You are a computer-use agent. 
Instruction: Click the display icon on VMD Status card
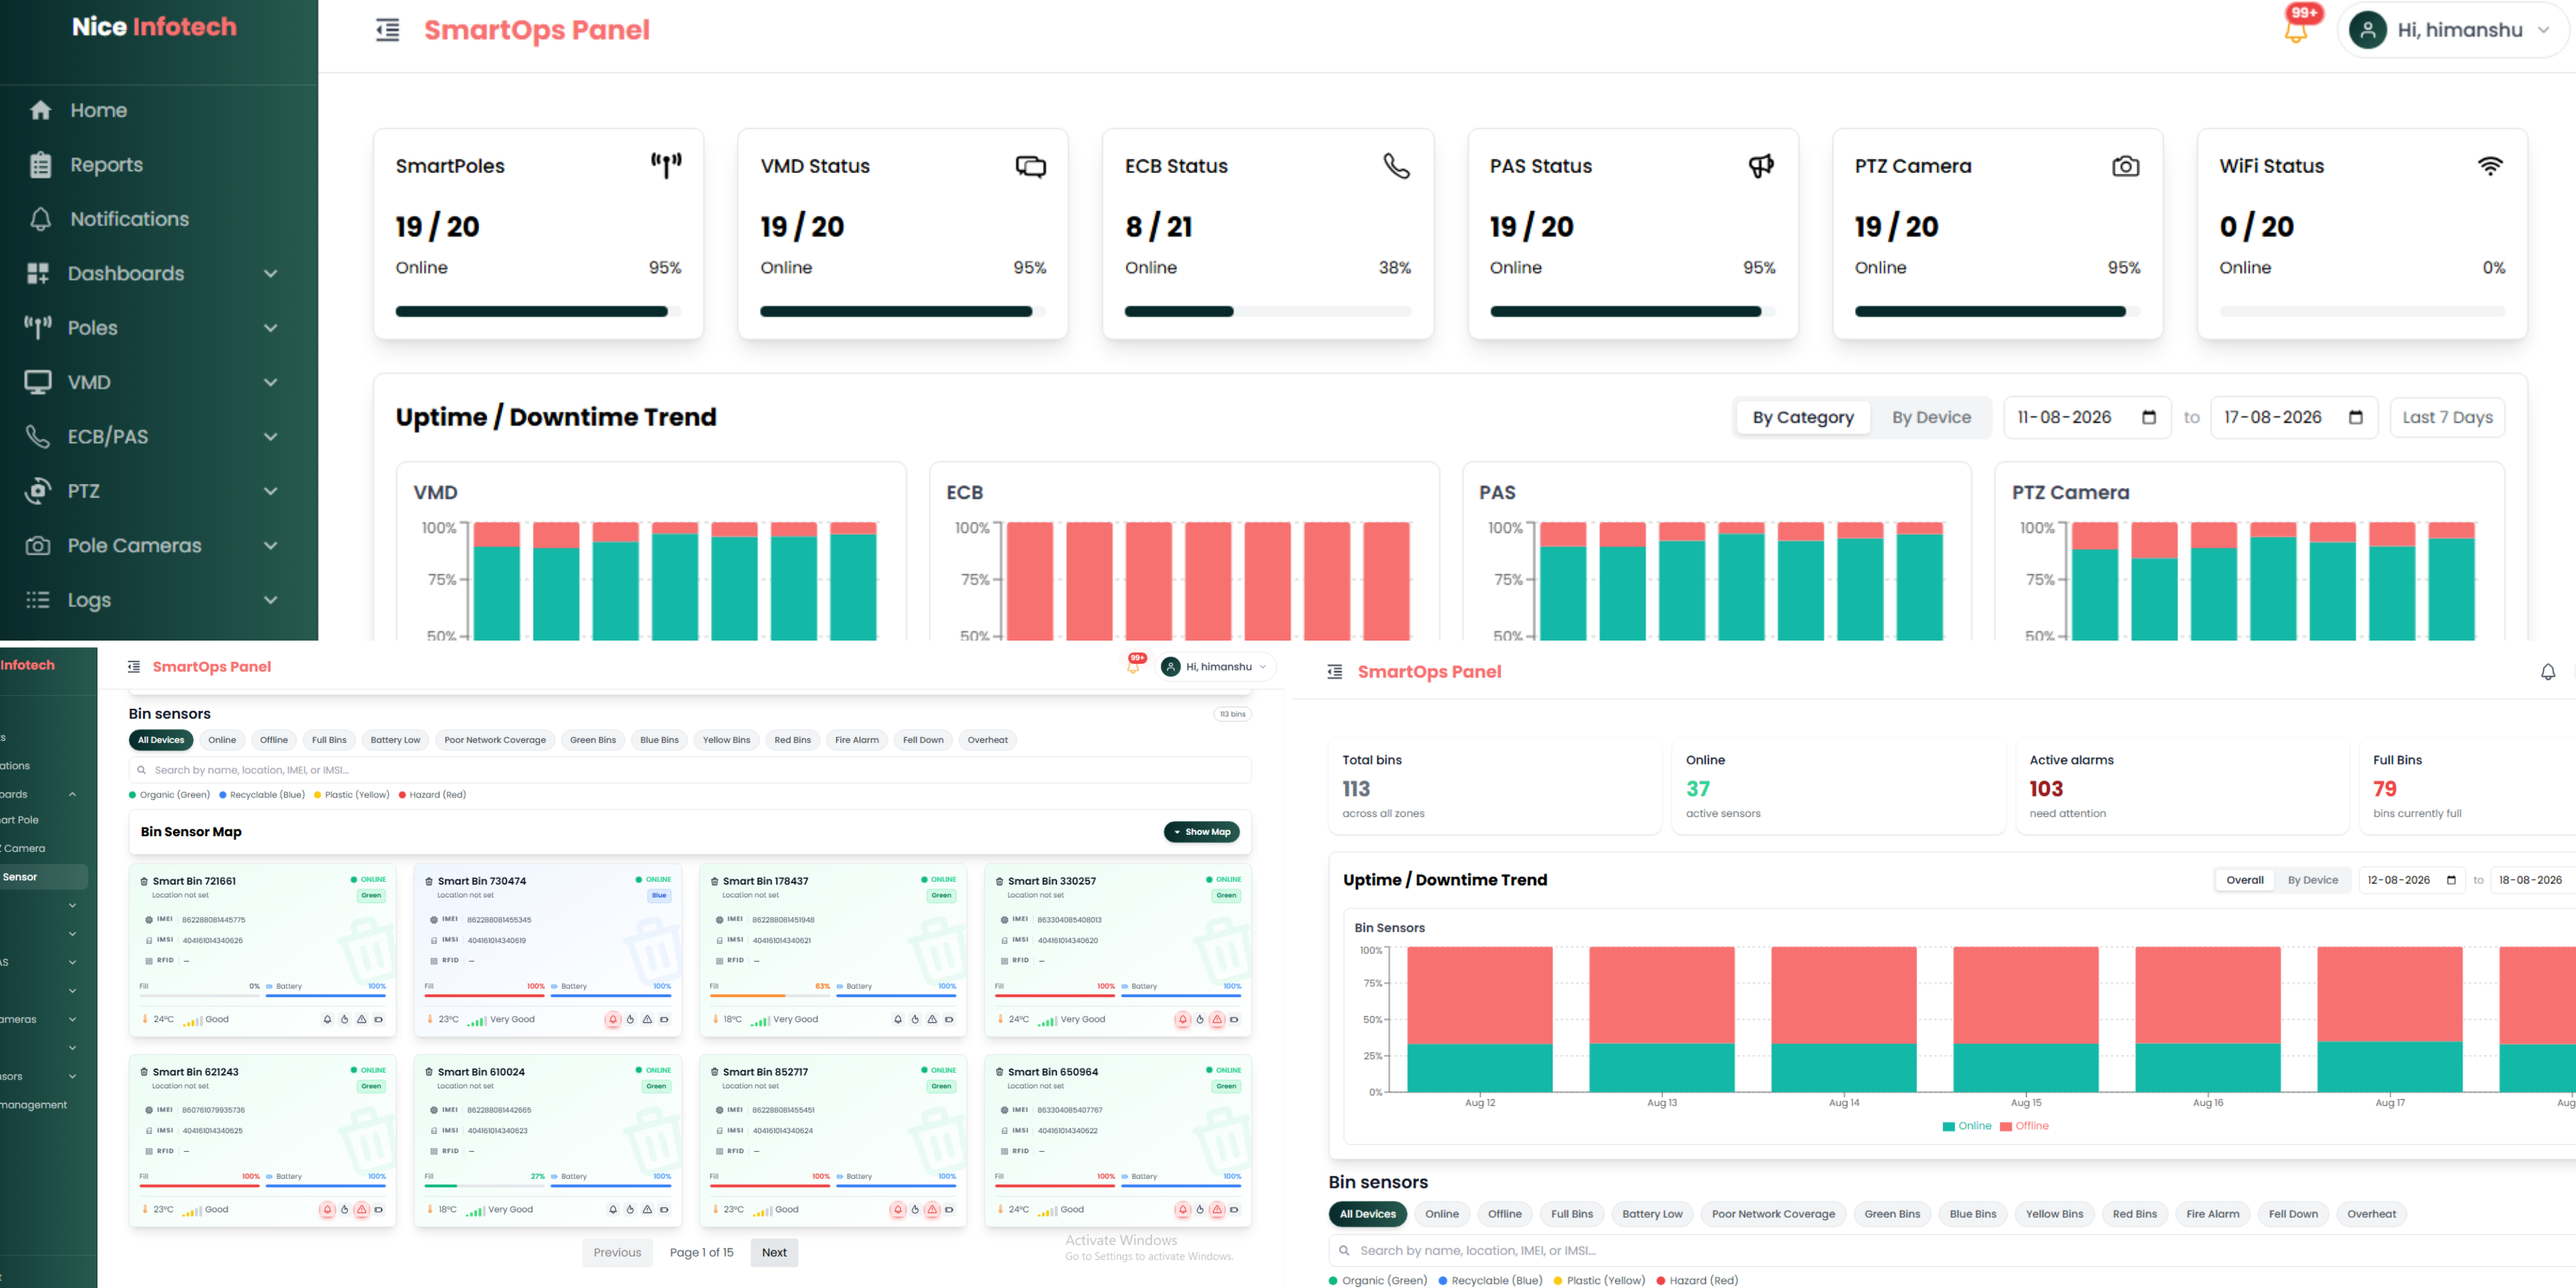click(x=1031, y=166)
